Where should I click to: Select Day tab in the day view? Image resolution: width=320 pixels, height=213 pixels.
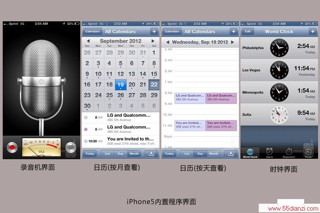(200, 153)
